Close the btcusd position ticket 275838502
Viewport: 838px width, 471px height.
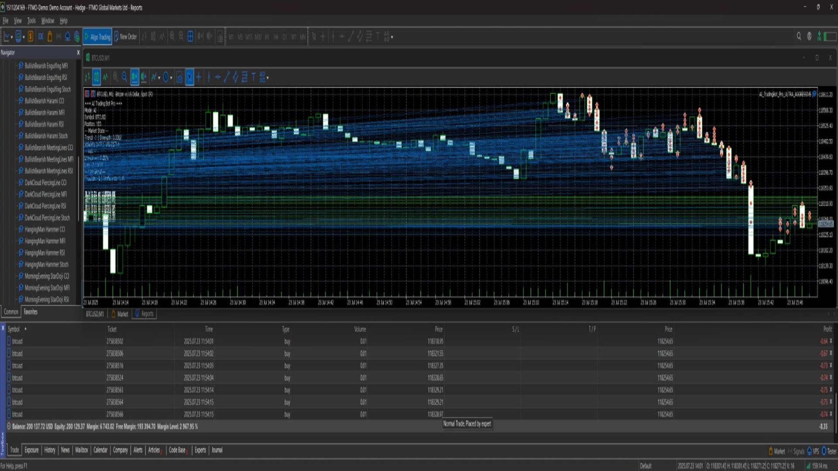click(x=831, y=341)
